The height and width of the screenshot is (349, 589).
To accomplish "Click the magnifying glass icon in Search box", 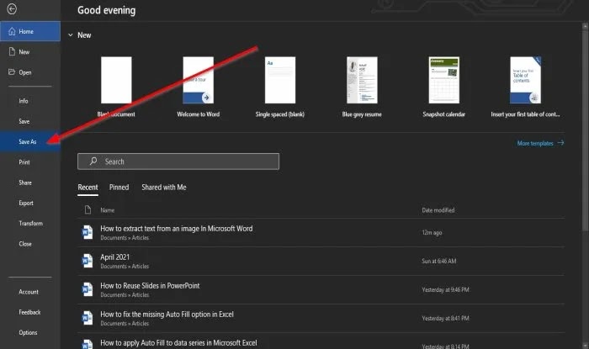I will pos(93,161).
